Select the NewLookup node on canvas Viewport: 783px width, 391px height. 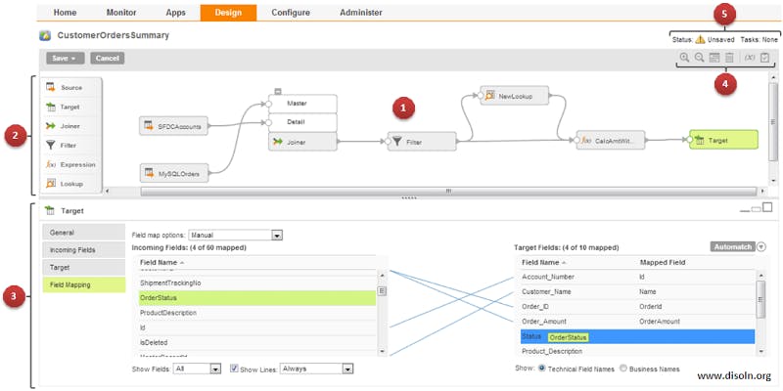point(515,95)
